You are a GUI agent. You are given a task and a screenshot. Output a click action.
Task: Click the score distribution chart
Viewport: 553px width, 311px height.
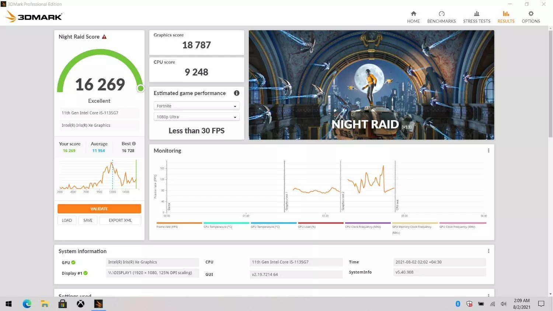point(98,175)
